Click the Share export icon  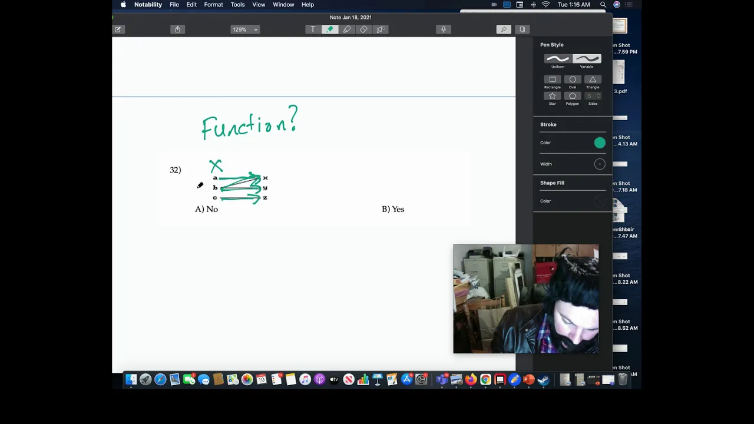click(177, 29)
